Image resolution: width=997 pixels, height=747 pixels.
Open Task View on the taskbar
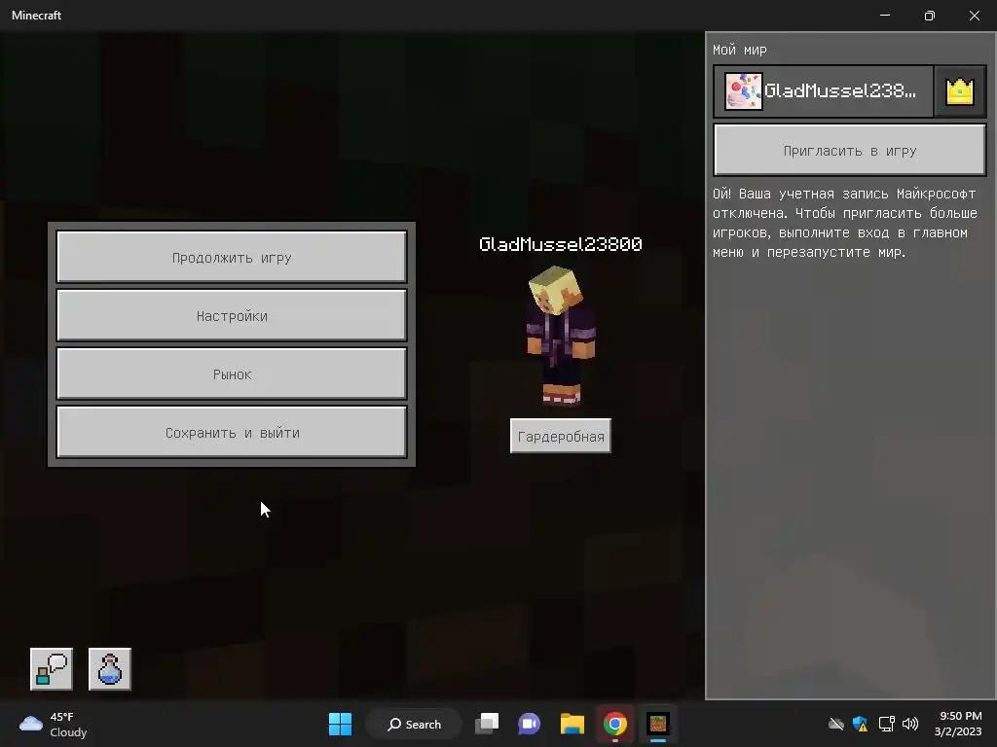pos(487,724)
